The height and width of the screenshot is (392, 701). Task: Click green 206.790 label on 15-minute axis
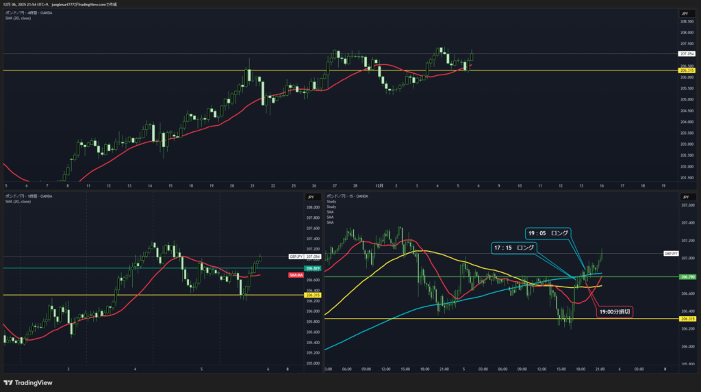click(687, 277)
